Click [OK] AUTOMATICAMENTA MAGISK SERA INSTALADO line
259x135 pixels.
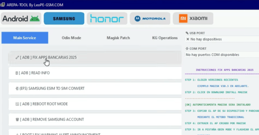(218, 105)
